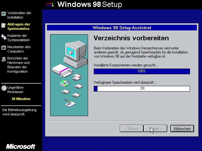
Task: Click the 38 Minuten remaining time text
Action: pyautogui.click(x=21, y=99)
